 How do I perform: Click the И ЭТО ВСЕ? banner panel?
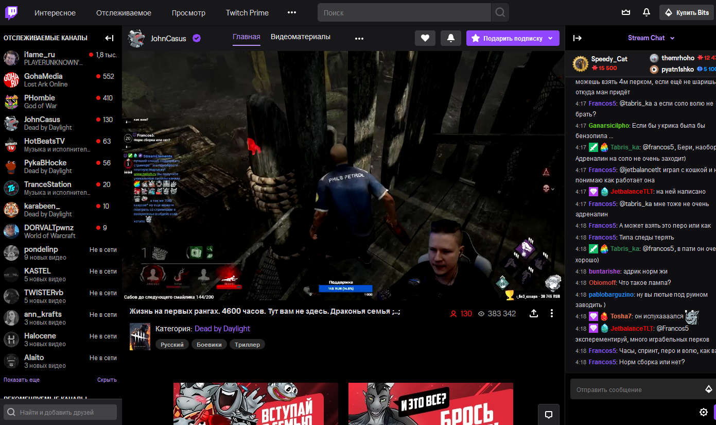[x=431, y=404]
